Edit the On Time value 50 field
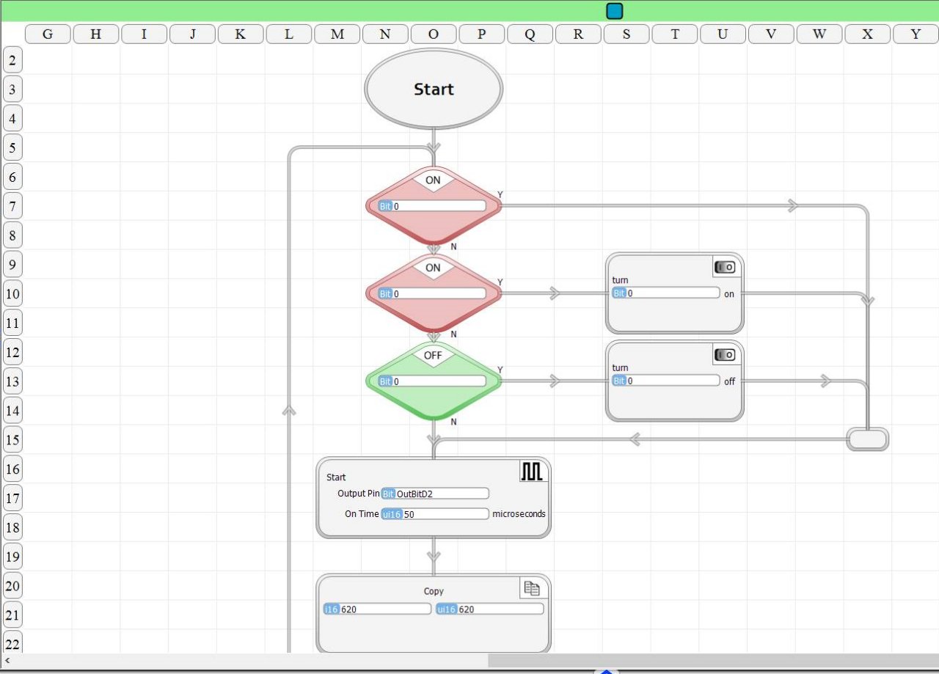The image size is (939, 674). pos(435,514)
